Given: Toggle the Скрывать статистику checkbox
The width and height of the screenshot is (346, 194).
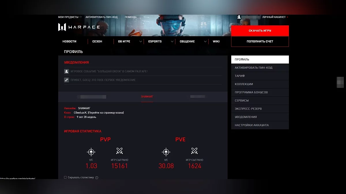Looking at the screenshot, I should click(65, 177).
